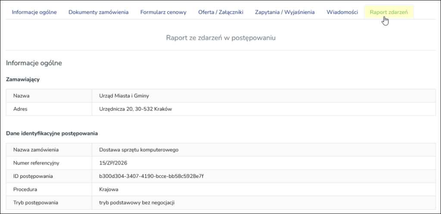Click Dane identyfikacyjne postępowania heading
Viewport: 441px width, 214px height.
pyautogui.click(x=52, y=133)
